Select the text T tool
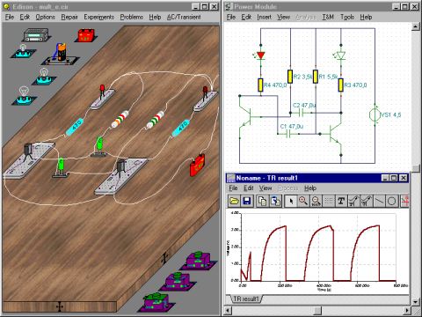The width and height of the screenshot is (422, 317). (x=341, y=201)
